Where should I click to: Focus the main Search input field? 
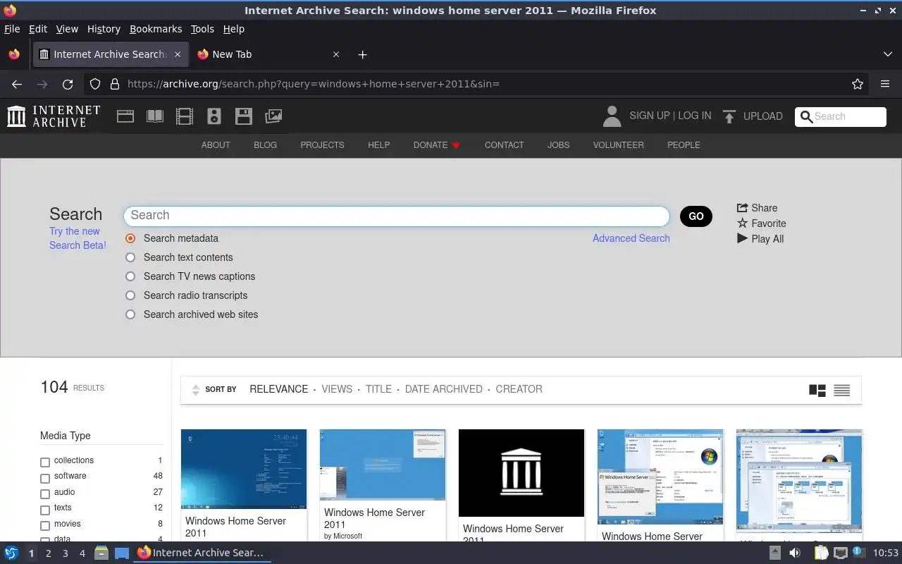(396, 216)
